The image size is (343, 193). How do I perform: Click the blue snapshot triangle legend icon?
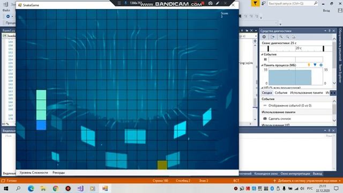pyautogui.click(x=315, y=65)
